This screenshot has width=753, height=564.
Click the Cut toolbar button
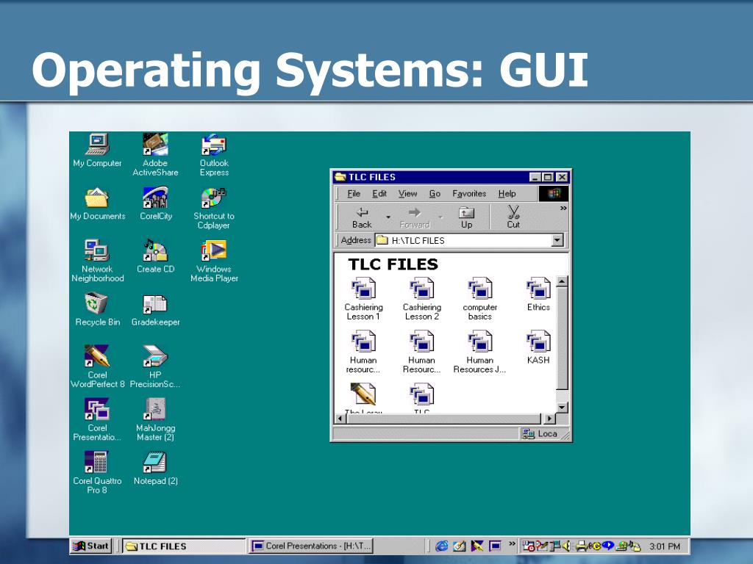tap(513, 217)
